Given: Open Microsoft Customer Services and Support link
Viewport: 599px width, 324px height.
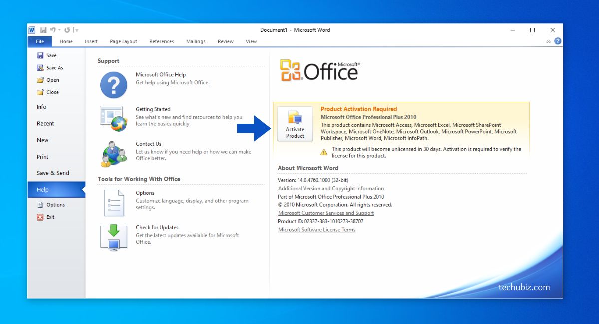Looking at the screenshot, I should click(x=326, y=213).
